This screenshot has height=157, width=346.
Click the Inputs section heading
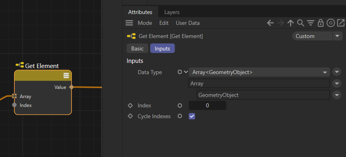(x=135, y=61)
